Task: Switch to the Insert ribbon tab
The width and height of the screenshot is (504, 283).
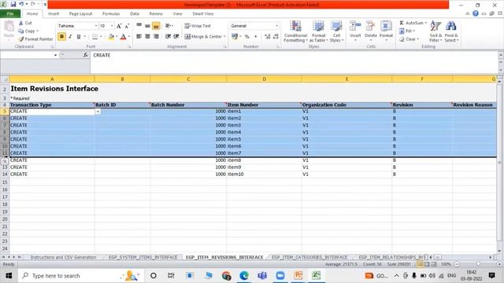Action: coord(54,14)
